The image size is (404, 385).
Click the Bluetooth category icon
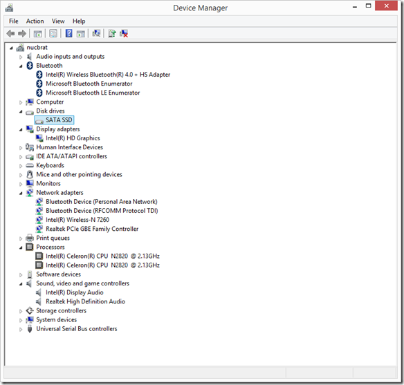point(30,66)
